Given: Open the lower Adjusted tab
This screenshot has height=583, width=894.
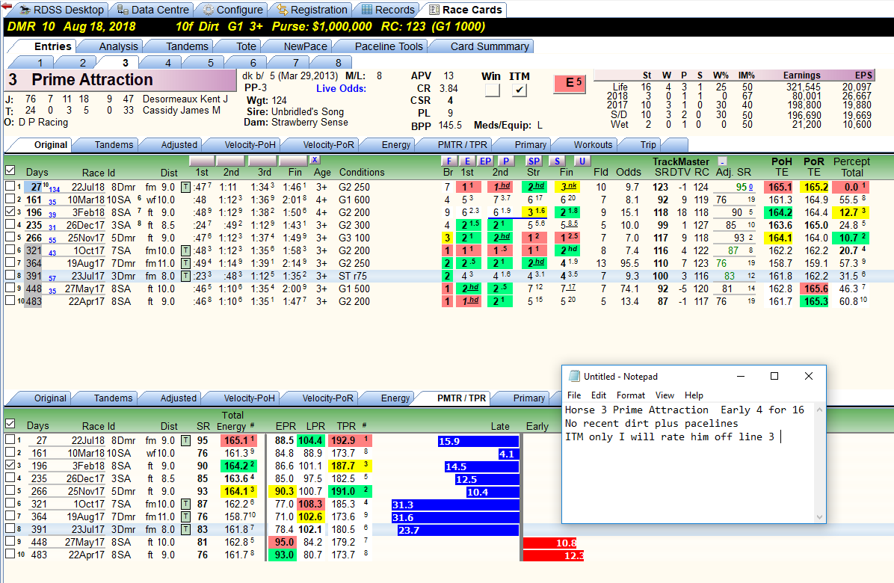Looking at the screenshot, I should pyautogui.click(x=178, y=398).
